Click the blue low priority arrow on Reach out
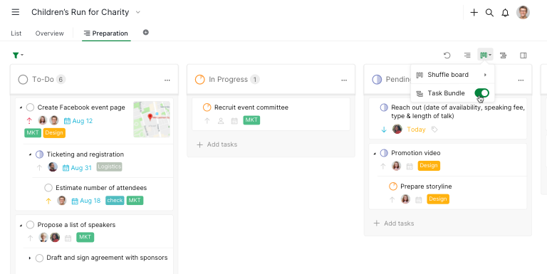Viewport: 547px width, 274px height. (x=384, y=130)
